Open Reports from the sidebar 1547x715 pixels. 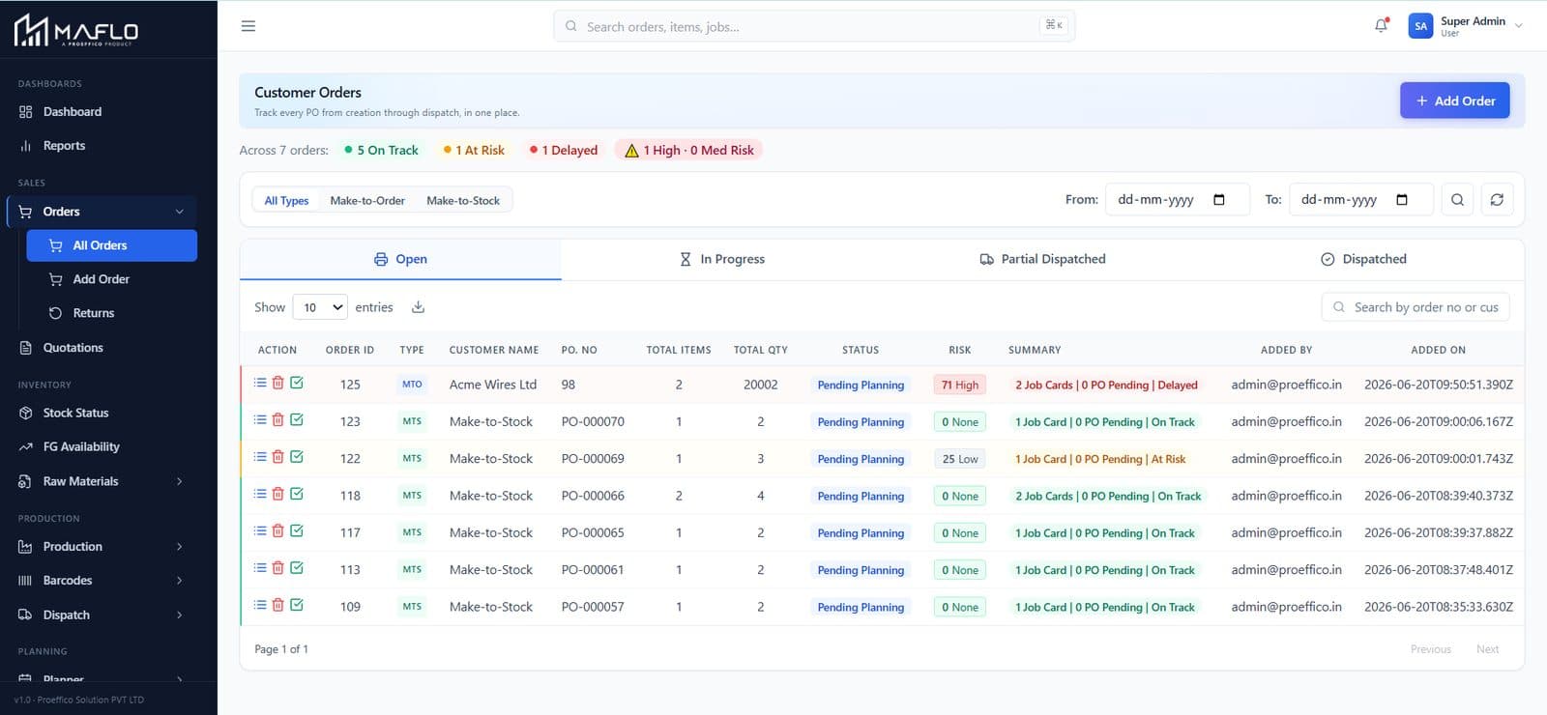(102, 146)
